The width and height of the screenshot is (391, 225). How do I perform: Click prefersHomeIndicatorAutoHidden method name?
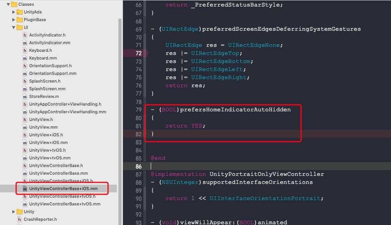click(235, 110)
